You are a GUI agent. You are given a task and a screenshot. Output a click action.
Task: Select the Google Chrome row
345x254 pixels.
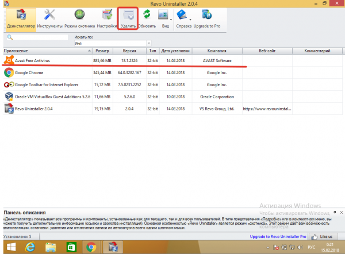pos(172,72)
